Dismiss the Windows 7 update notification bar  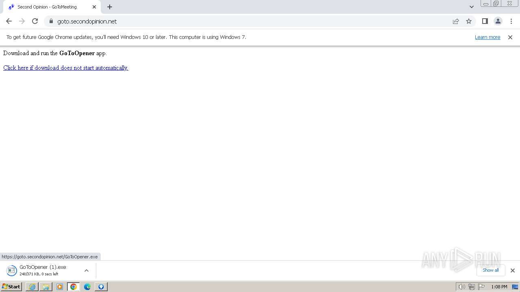coord(510,37)
